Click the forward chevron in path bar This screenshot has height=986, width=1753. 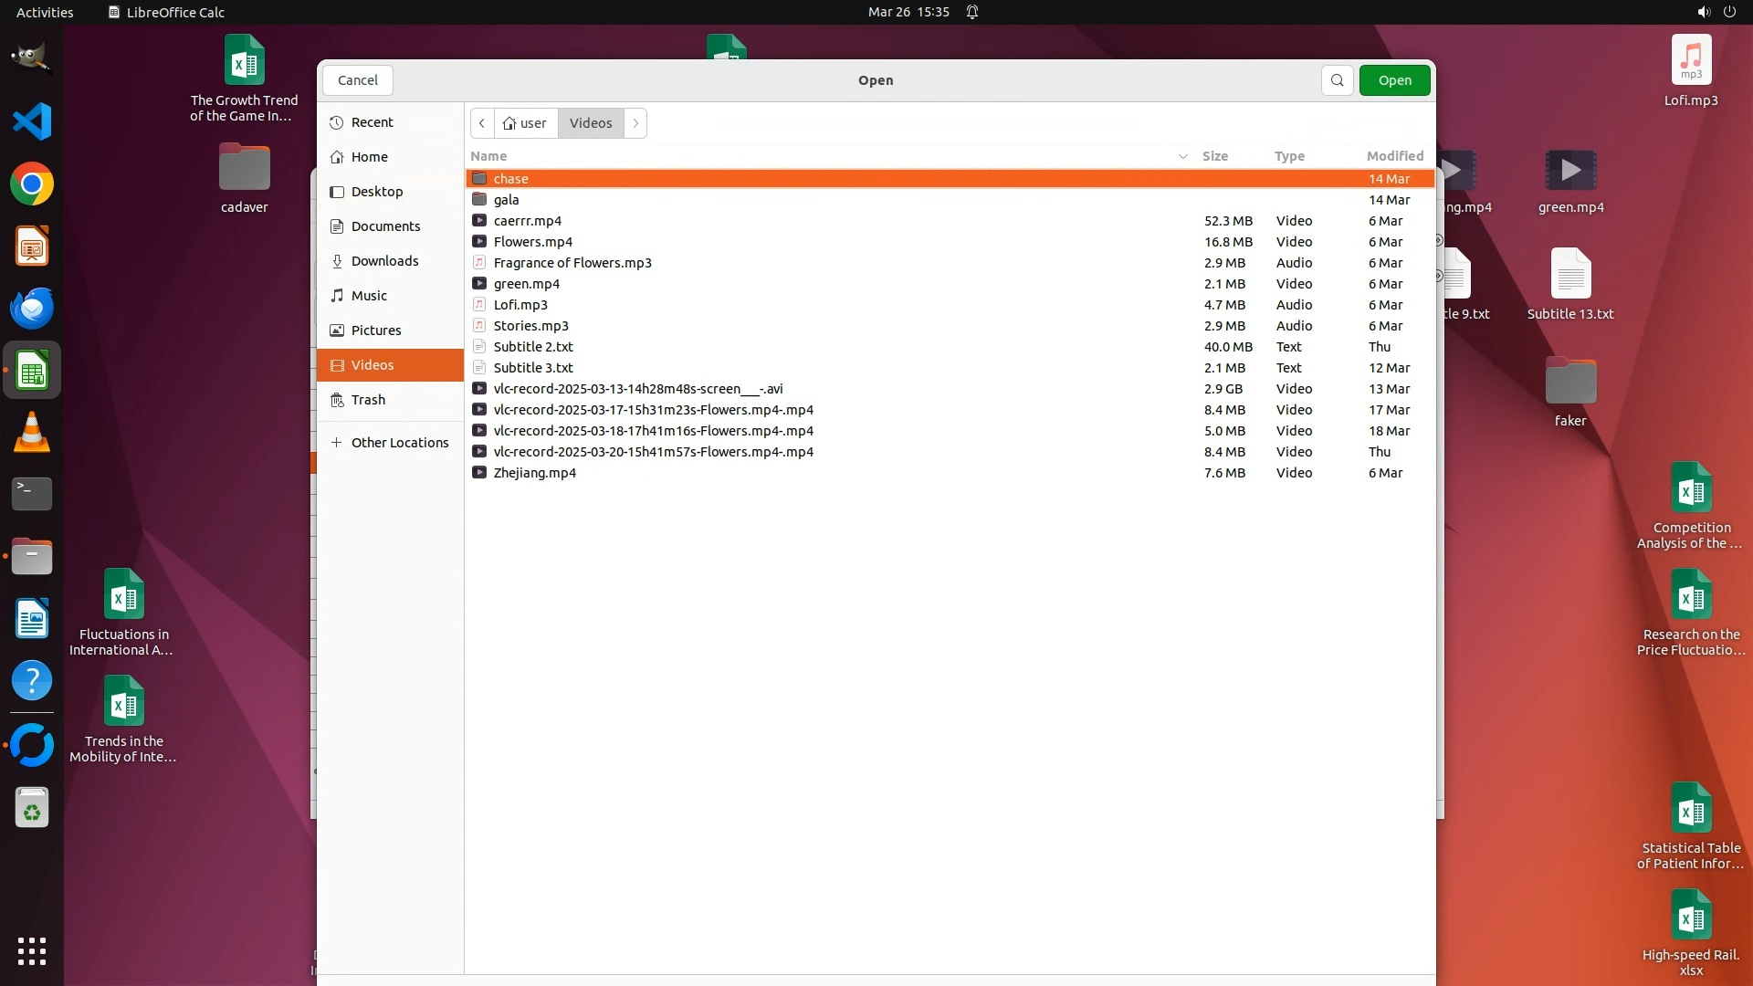pyautogui.click(x=635, y=123)
